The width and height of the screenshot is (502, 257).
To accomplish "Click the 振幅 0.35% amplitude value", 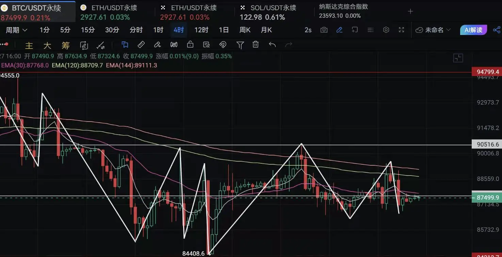I will (217, 56).
